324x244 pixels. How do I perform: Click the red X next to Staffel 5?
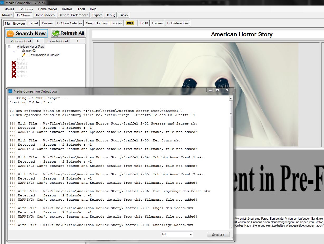pyautogui.click(x=14, y=76)
